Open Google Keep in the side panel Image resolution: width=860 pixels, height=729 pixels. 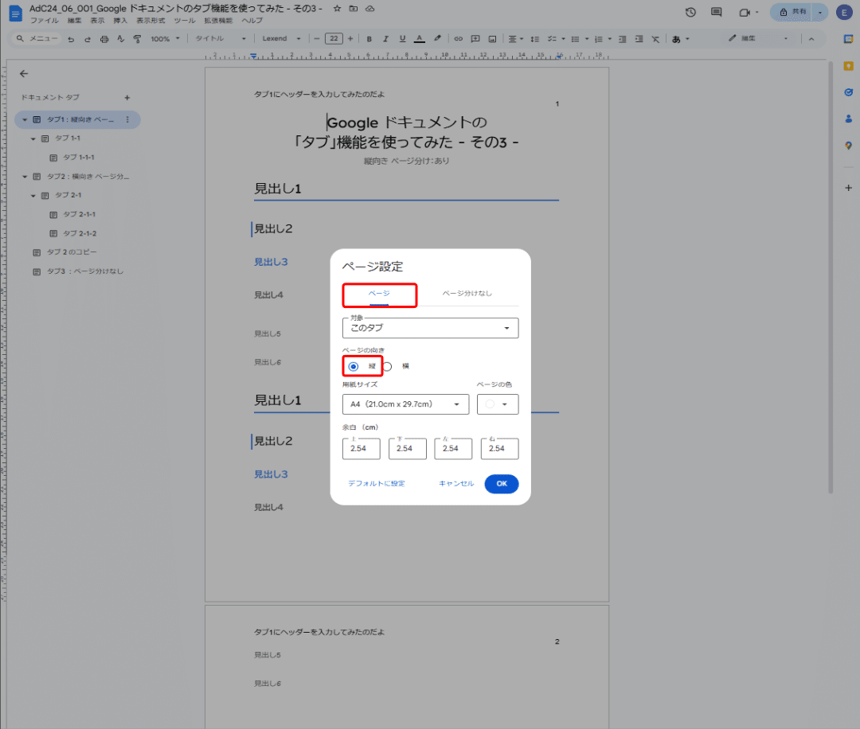pos(848,66)
